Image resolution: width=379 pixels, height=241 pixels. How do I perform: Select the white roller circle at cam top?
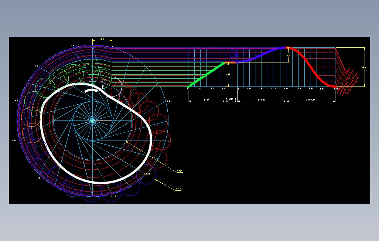tap(112, 86)
